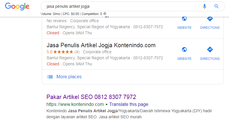Click the list icon beside More places
The height and width of the screenshot is (122, 229).
[x=50, y=77]
